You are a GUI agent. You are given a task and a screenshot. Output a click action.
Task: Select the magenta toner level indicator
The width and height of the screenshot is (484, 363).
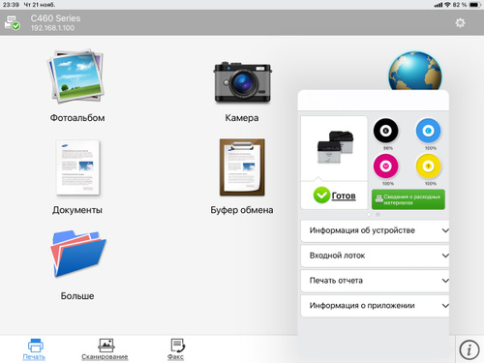[x=385, y=166]
